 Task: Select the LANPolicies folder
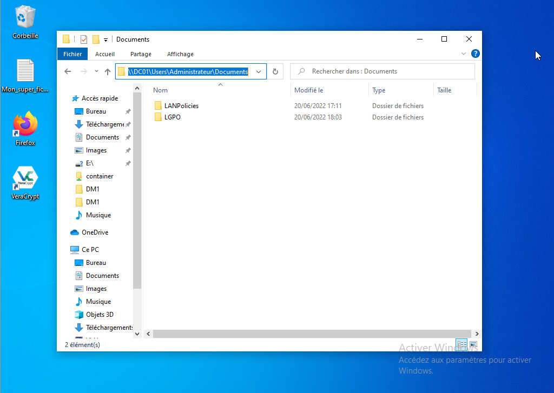tap(181, 106)
